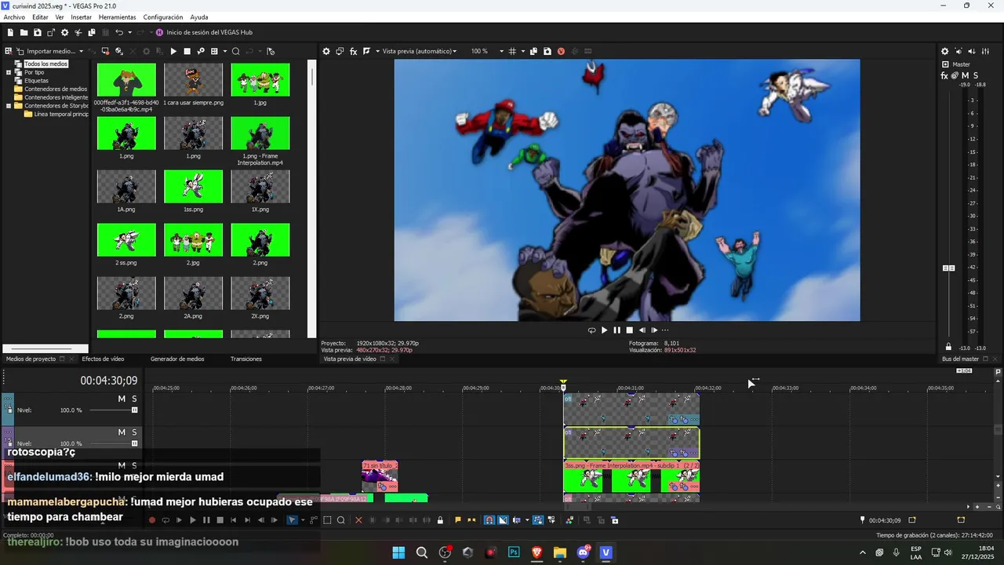Open Brave browser from the taskbar

537,552
